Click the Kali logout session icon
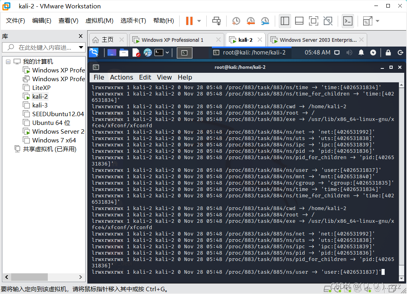 400,53
